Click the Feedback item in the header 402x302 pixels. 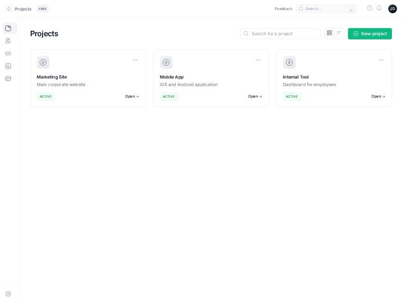(283, 9)
